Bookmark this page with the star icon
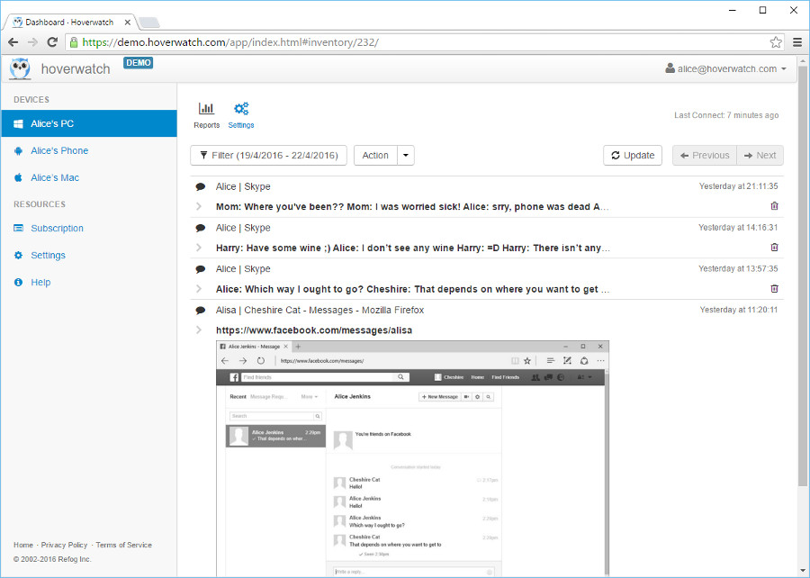Image resolution: width=810 pixels, height=578 pixels. pyautogui.click(x=776, y=42)
